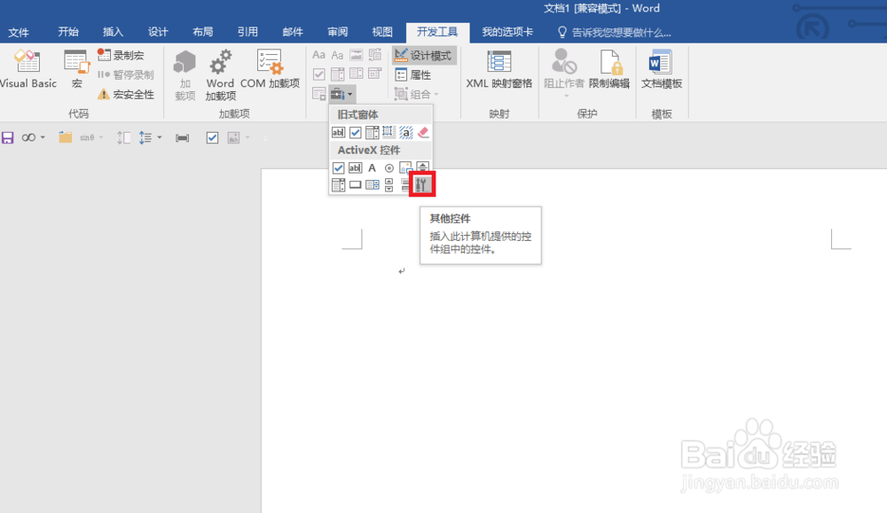Insert ActiveX command button control
Image resolution: width=887 pixels, height=513 pixels.
click(356, 185)
